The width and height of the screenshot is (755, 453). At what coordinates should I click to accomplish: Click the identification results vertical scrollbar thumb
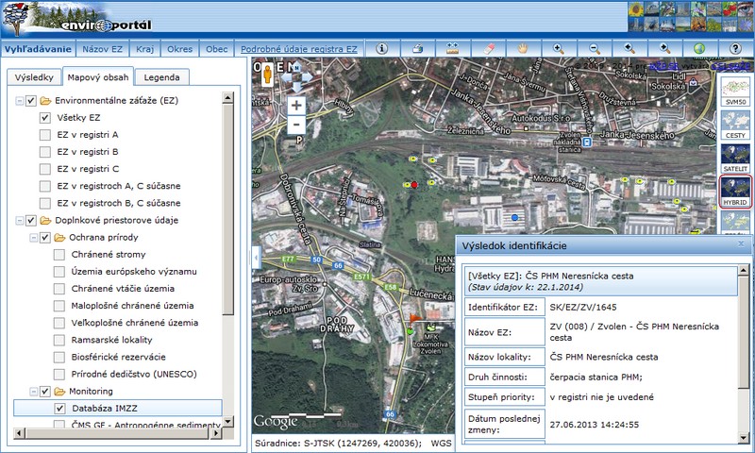tap(744, 331)
